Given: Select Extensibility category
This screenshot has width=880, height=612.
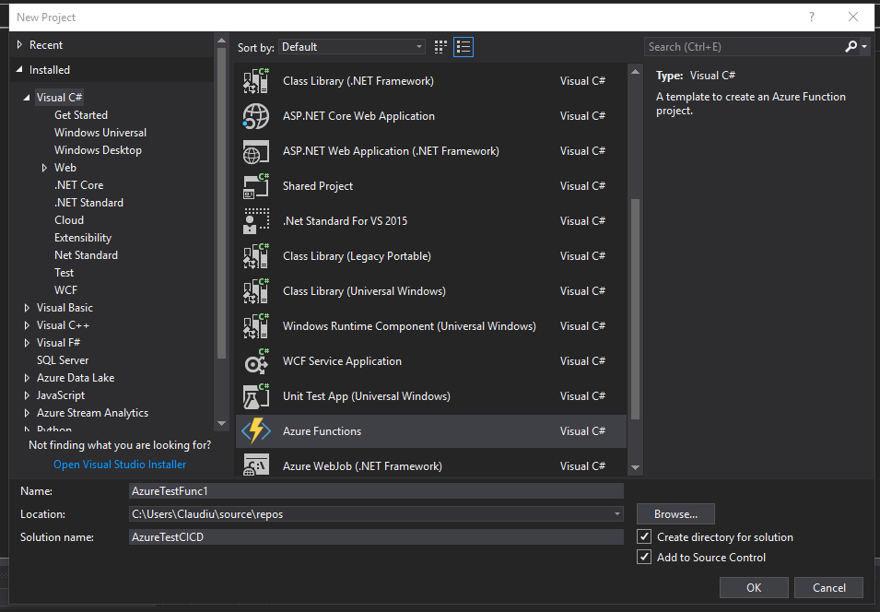Looking at the screenshot, I should point(83,238).
